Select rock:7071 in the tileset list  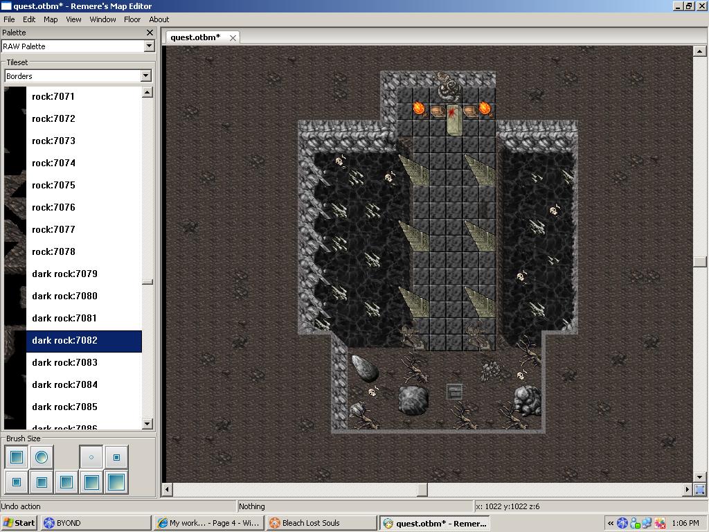tap(73, 96)
